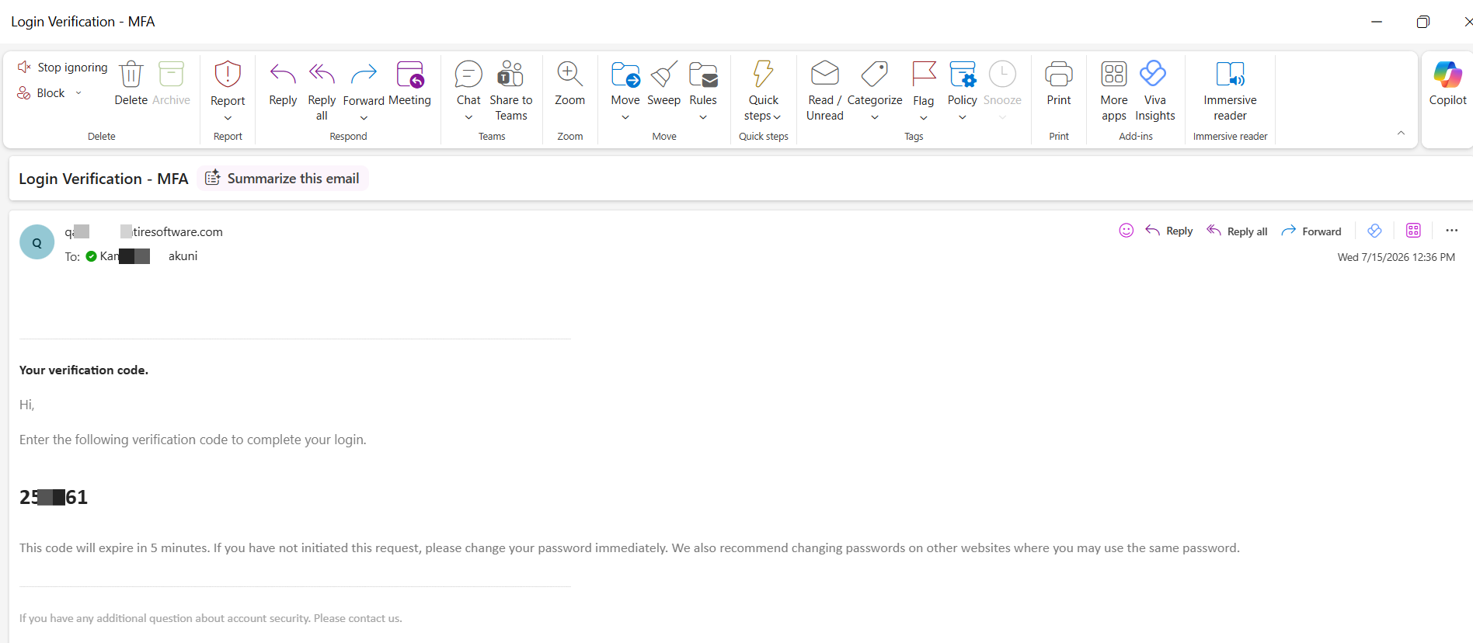Print this email

point(1059,84)
